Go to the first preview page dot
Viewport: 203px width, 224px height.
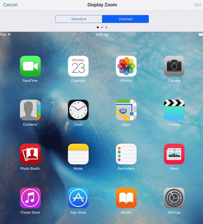click(98, 27)
